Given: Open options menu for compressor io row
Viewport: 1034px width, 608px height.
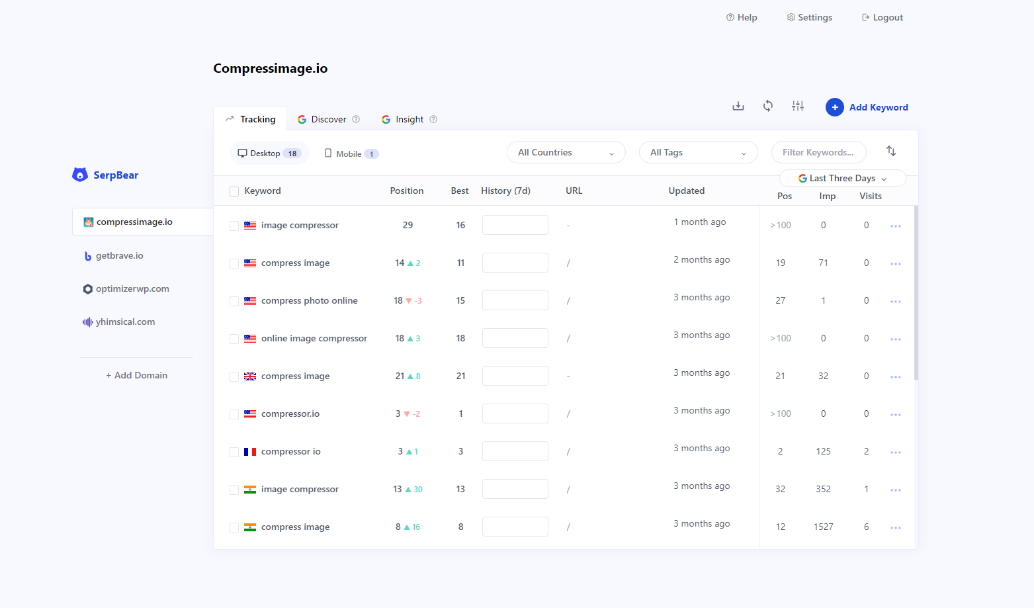Looking at the screenshot, I should 896,453.
